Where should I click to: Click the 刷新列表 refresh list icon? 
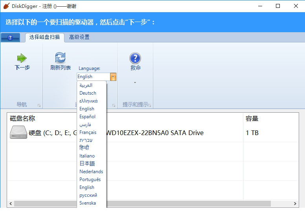(x=60, y=58)
